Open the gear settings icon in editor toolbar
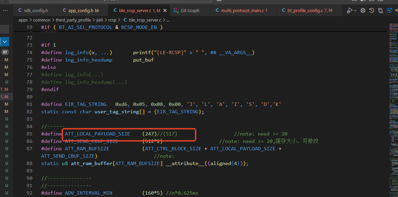The width and height of the screenshot is (398, 197). click(363, 10)
